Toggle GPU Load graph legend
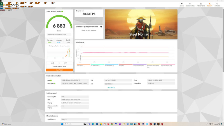Viewport: 224px width, 126px height. (x=126, y=65)
